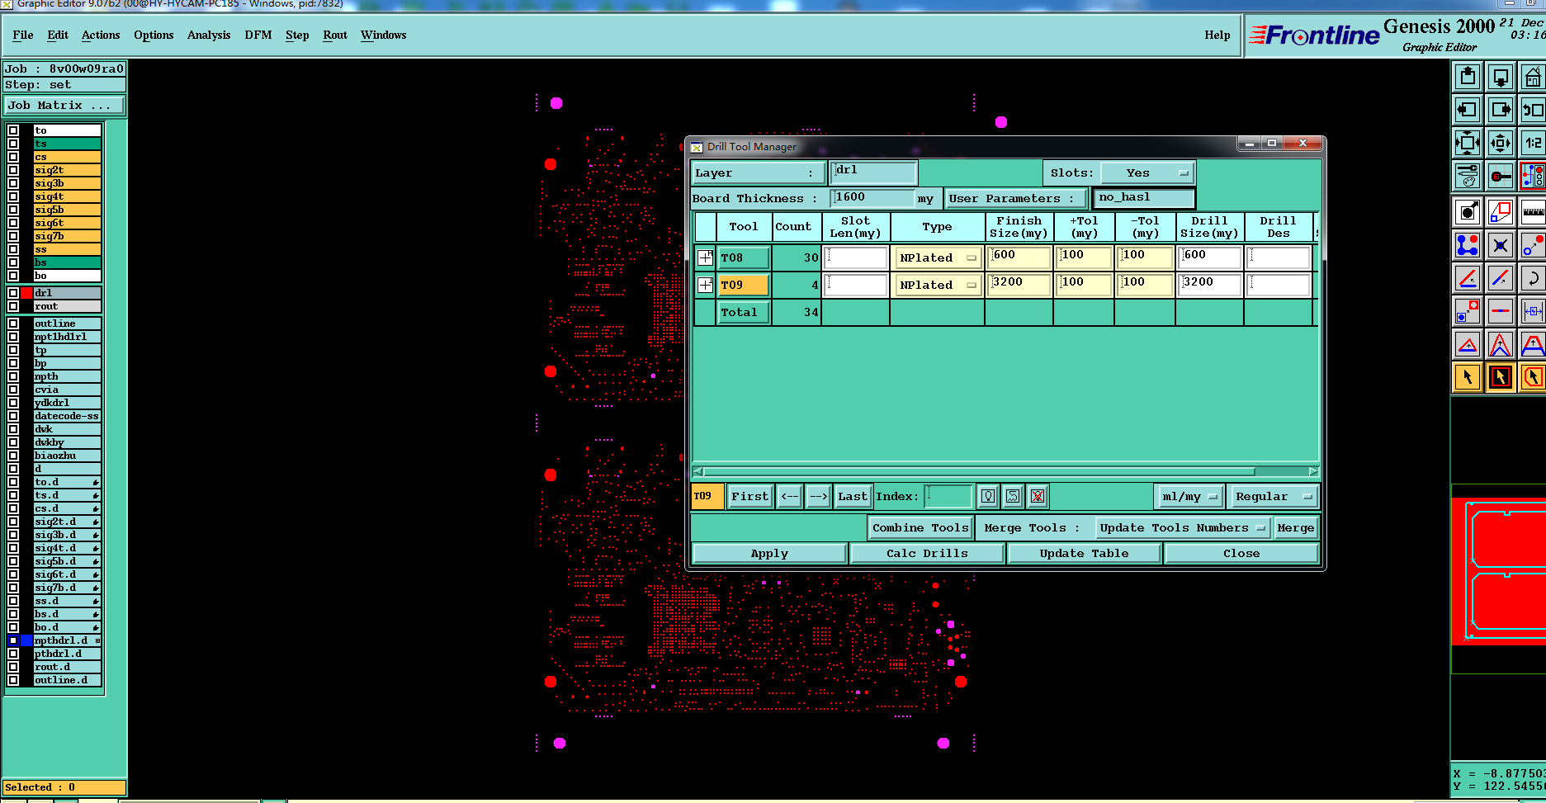
Task: Select the blue X delete point tool
Action: click(x=1501, y=245)
